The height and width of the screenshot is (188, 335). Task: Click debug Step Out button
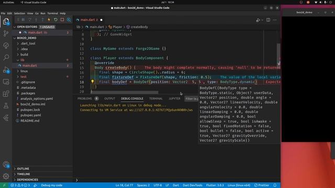coord(42,20)
